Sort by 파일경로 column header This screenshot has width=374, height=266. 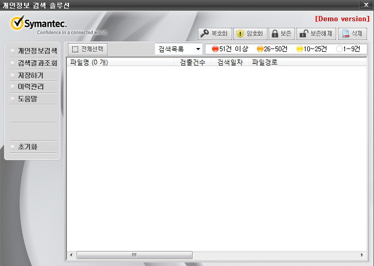(x=308, y=62)
